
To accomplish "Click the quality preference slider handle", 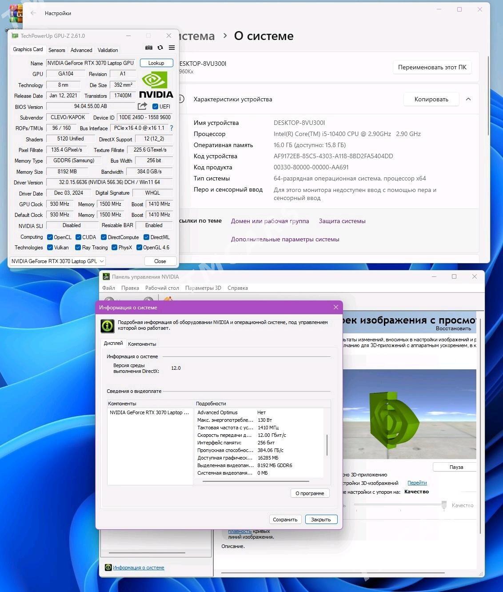I will point(444,505).
